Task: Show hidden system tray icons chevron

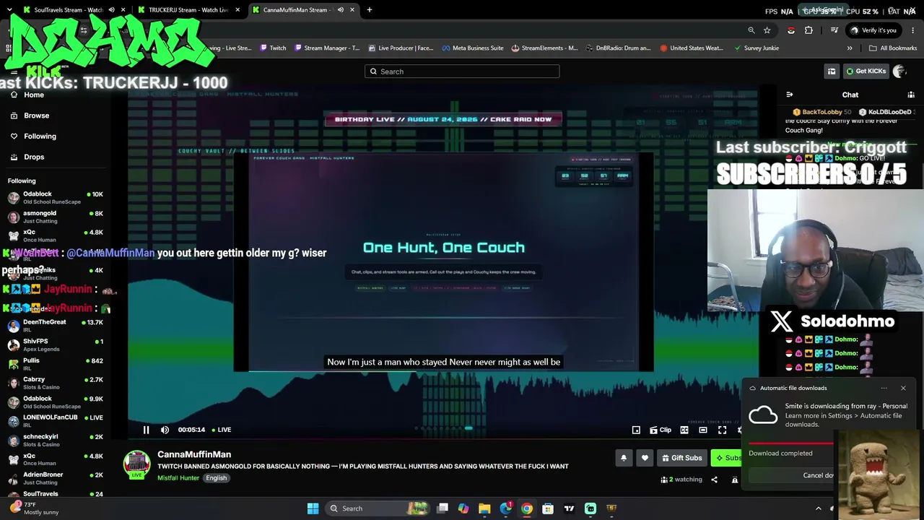Action: pos(819,508)
